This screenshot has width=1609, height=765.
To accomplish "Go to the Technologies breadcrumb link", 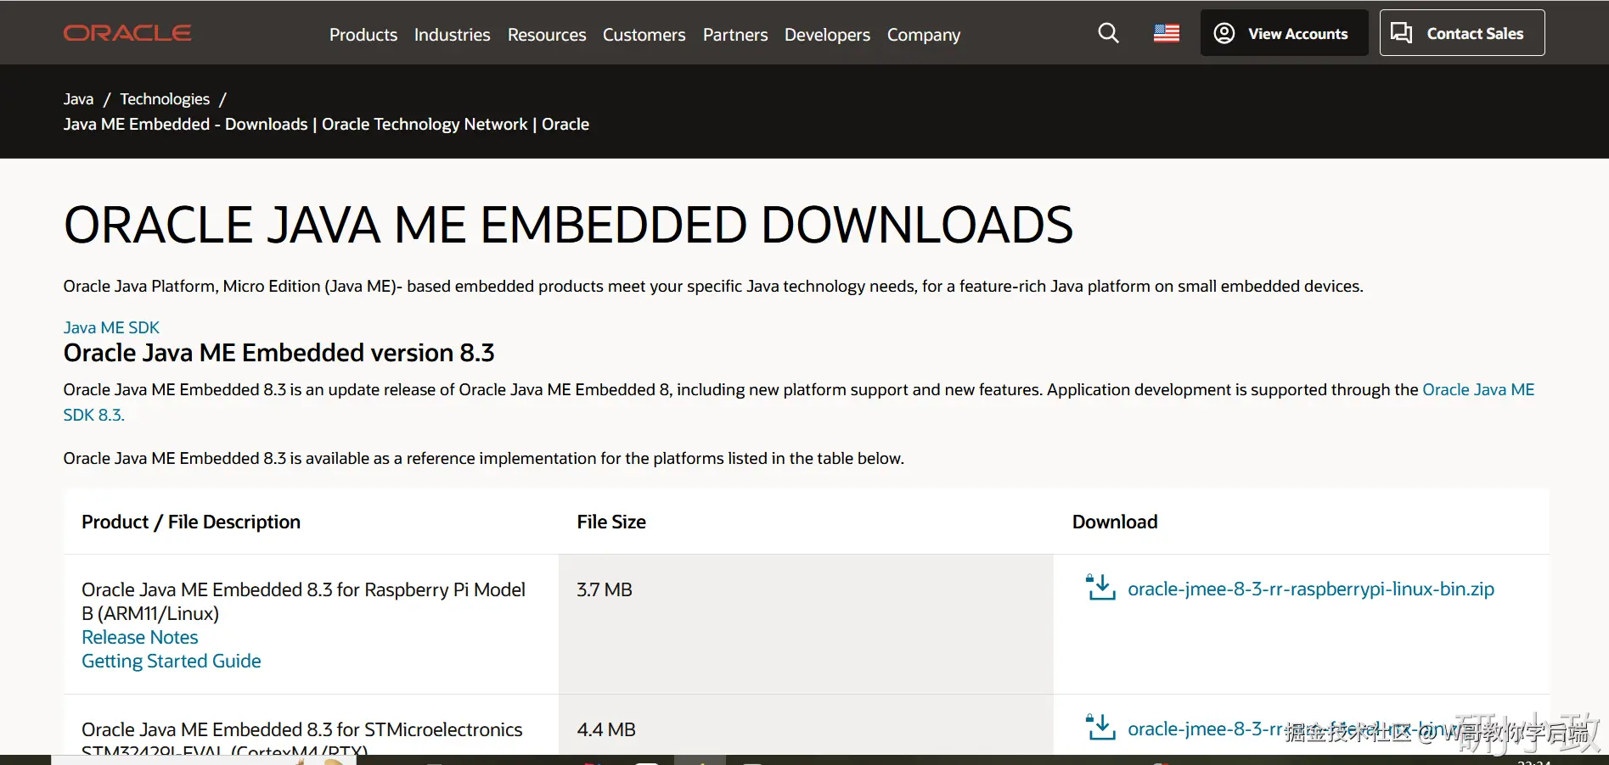I will (x=165, y=99).
